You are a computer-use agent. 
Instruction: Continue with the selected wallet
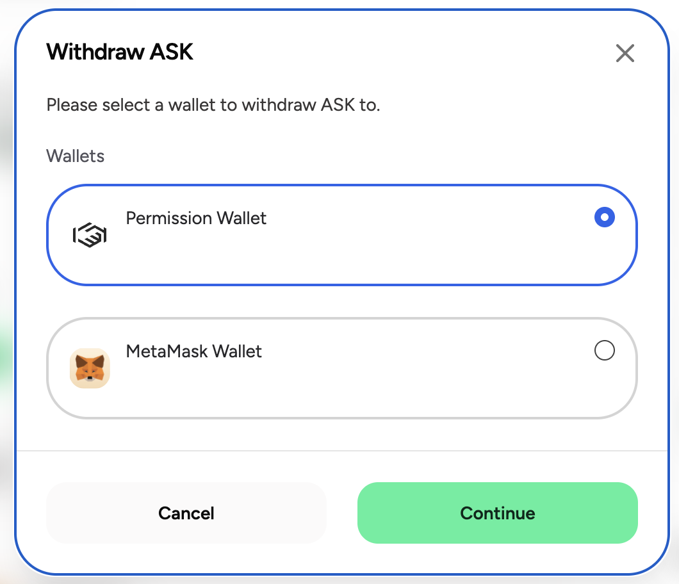[x=498, y=513]
